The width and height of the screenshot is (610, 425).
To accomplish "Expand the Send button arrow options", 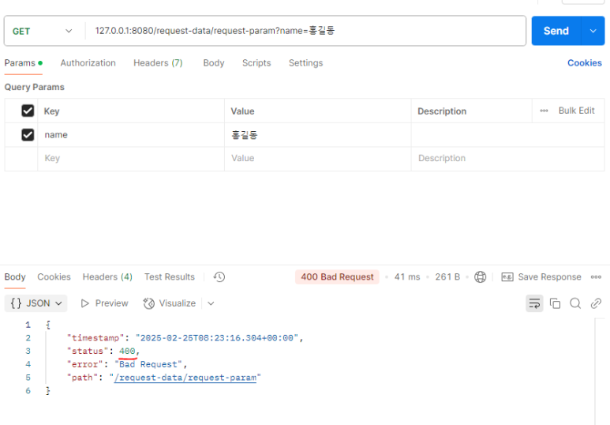I will [593, 31].
